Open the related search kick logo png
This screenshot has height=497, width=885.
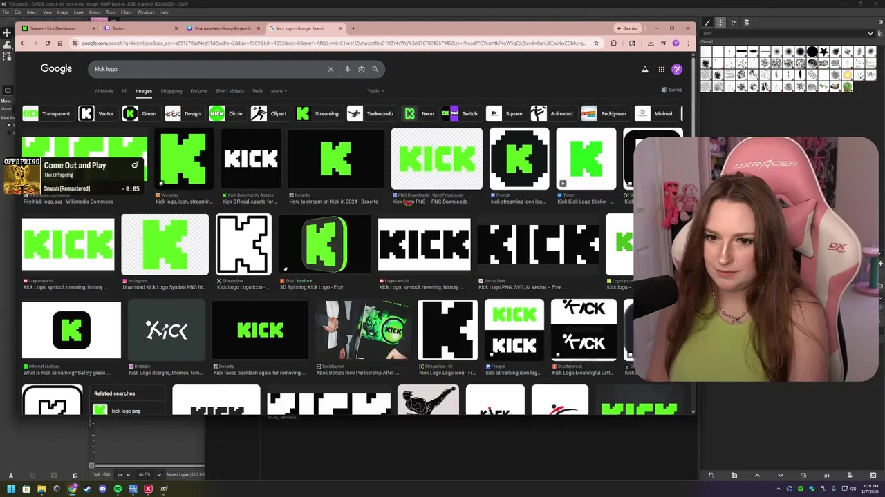click(x=126, y=411)
